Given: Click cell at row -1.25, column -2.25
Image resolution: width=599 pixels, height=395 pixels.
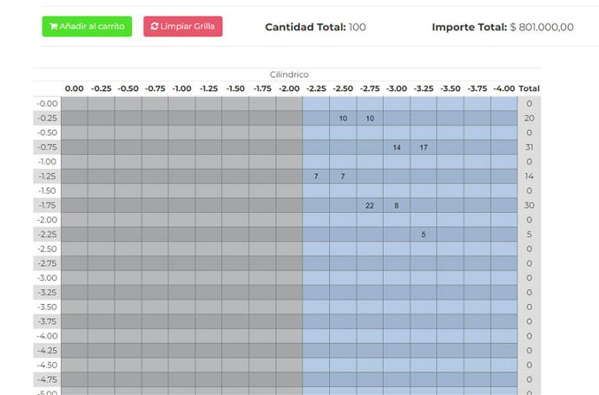Looking at the screenshot, I should (x=316, y=177).
